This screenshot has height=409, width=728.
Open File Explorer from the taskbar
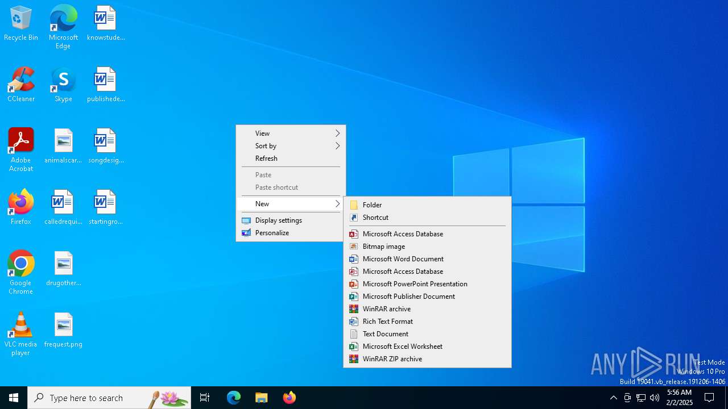click(262, 398)
